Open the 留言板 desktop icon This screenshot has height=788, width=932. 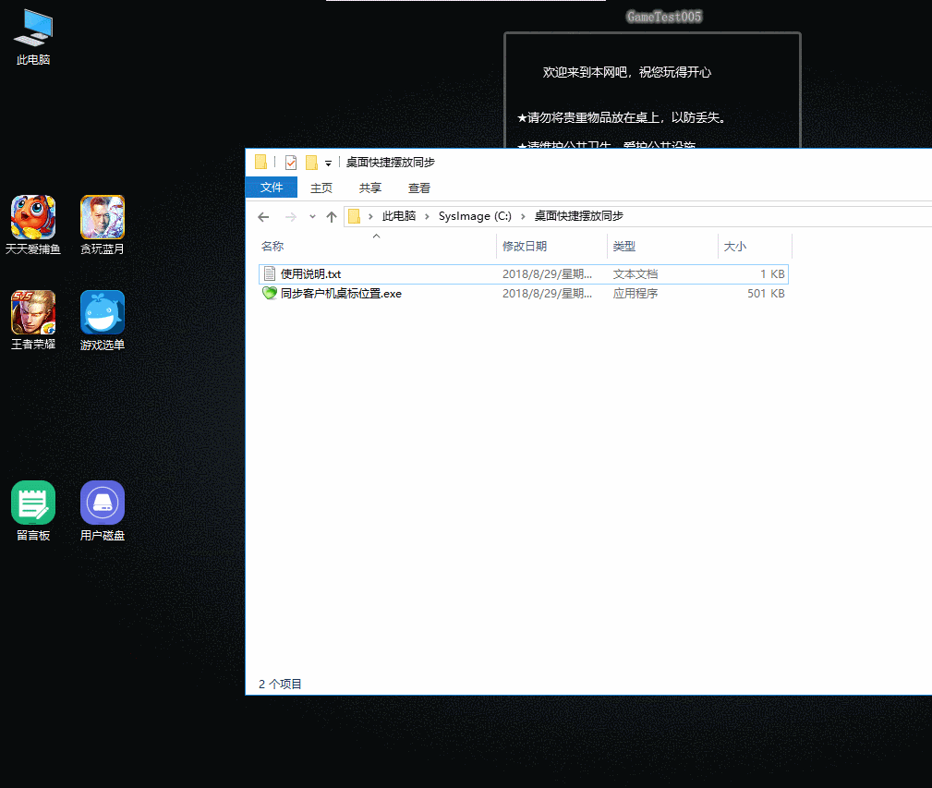[x=33, y=511]
